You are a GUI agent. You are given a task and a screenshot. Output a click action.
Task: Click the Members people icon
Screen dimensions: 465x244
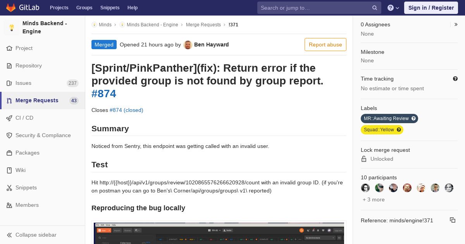9,205
